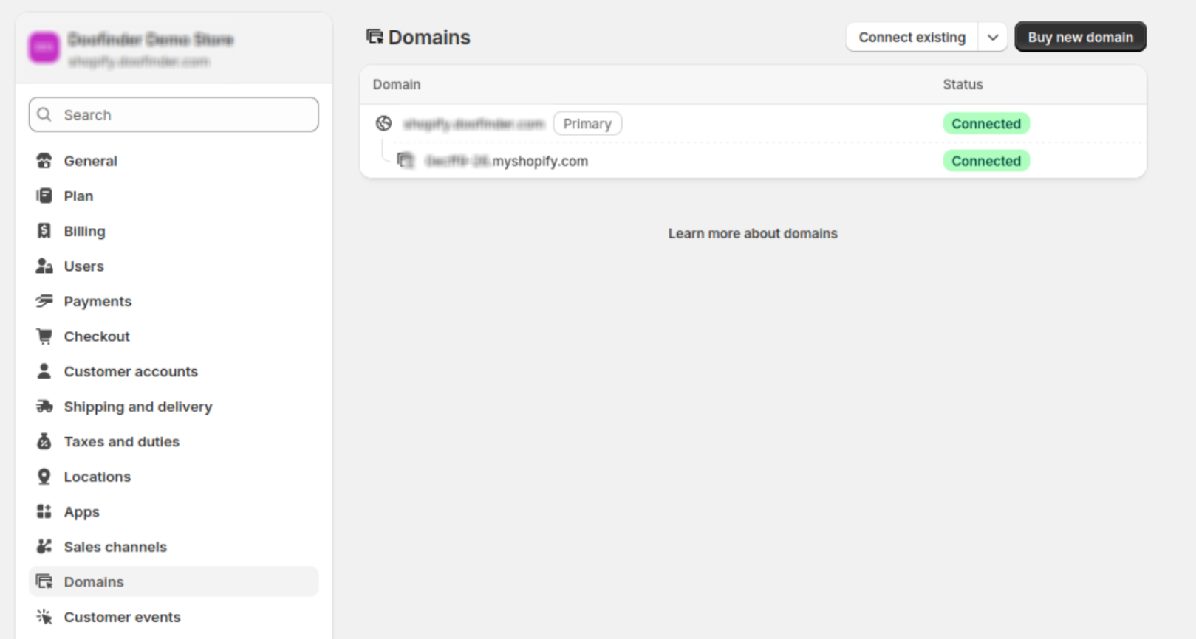1196x639 pixels.
Task: Click the Checkout shopping cart icon
Action: 44,336
